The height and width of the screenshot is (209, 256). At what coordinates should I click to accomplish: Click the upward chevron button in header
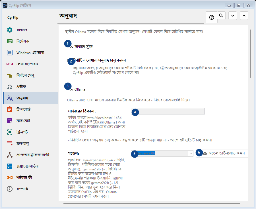(x=244, y=16)
